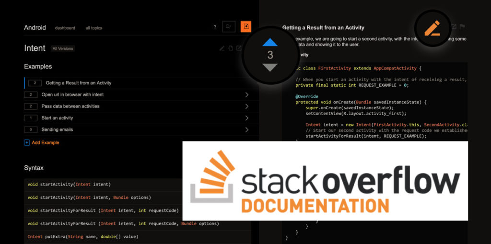Viewport: 491px width, 244px height.
Task: Select Start an activity example
Action: 58,118
